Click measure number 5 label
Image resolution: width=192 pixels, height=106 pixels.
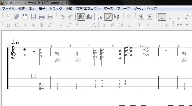[x=113, y=46]
